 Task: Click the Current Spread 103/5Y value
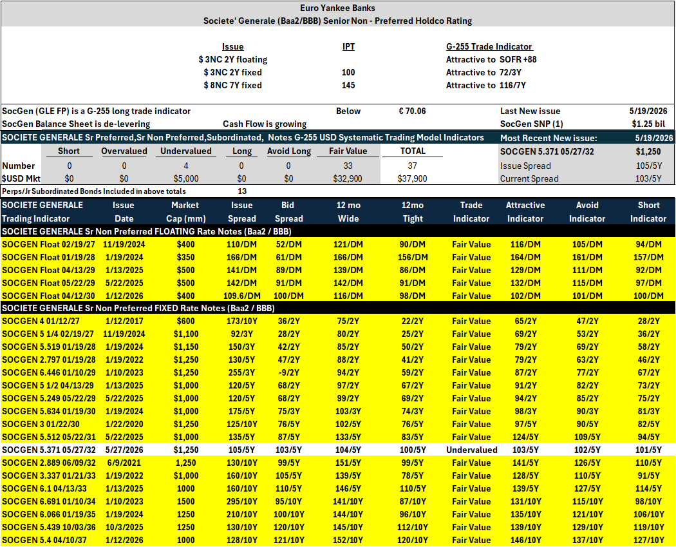[x=648, y=178]
